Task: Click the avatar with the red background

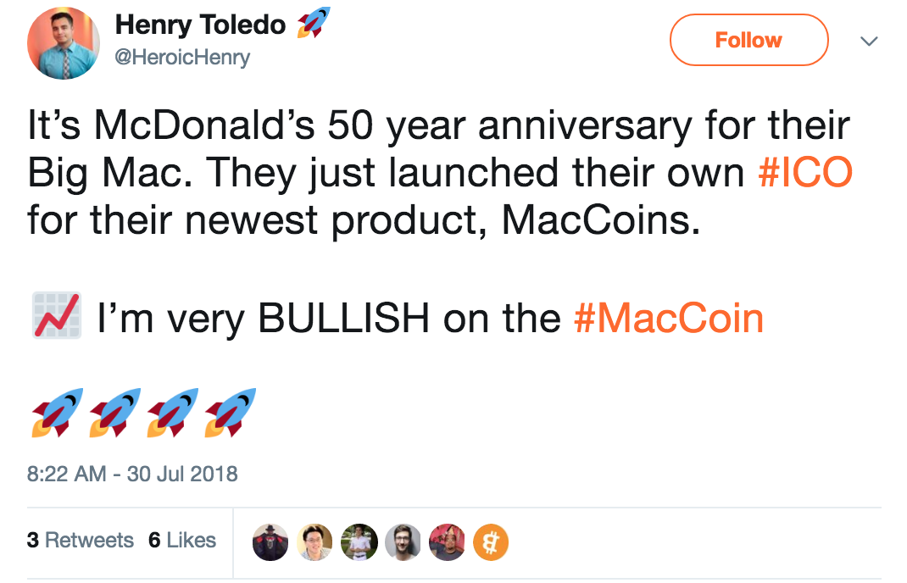Action: pyautogui.click(x=447, y=541)
